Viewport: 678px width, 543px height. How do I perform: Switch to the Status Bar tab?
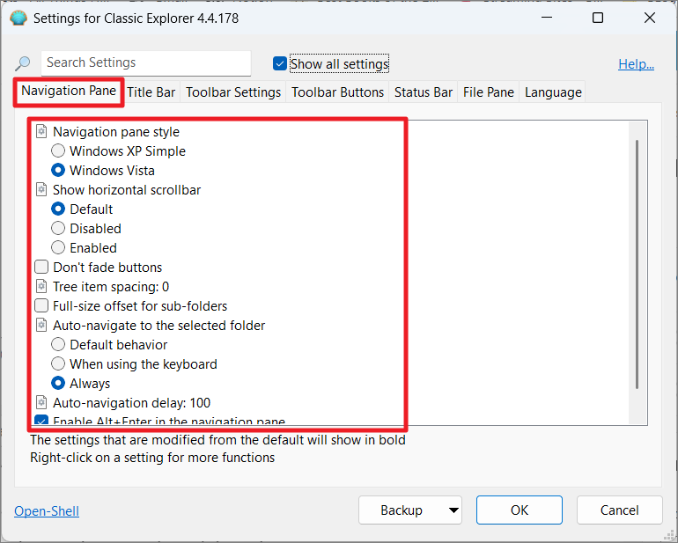423,92
